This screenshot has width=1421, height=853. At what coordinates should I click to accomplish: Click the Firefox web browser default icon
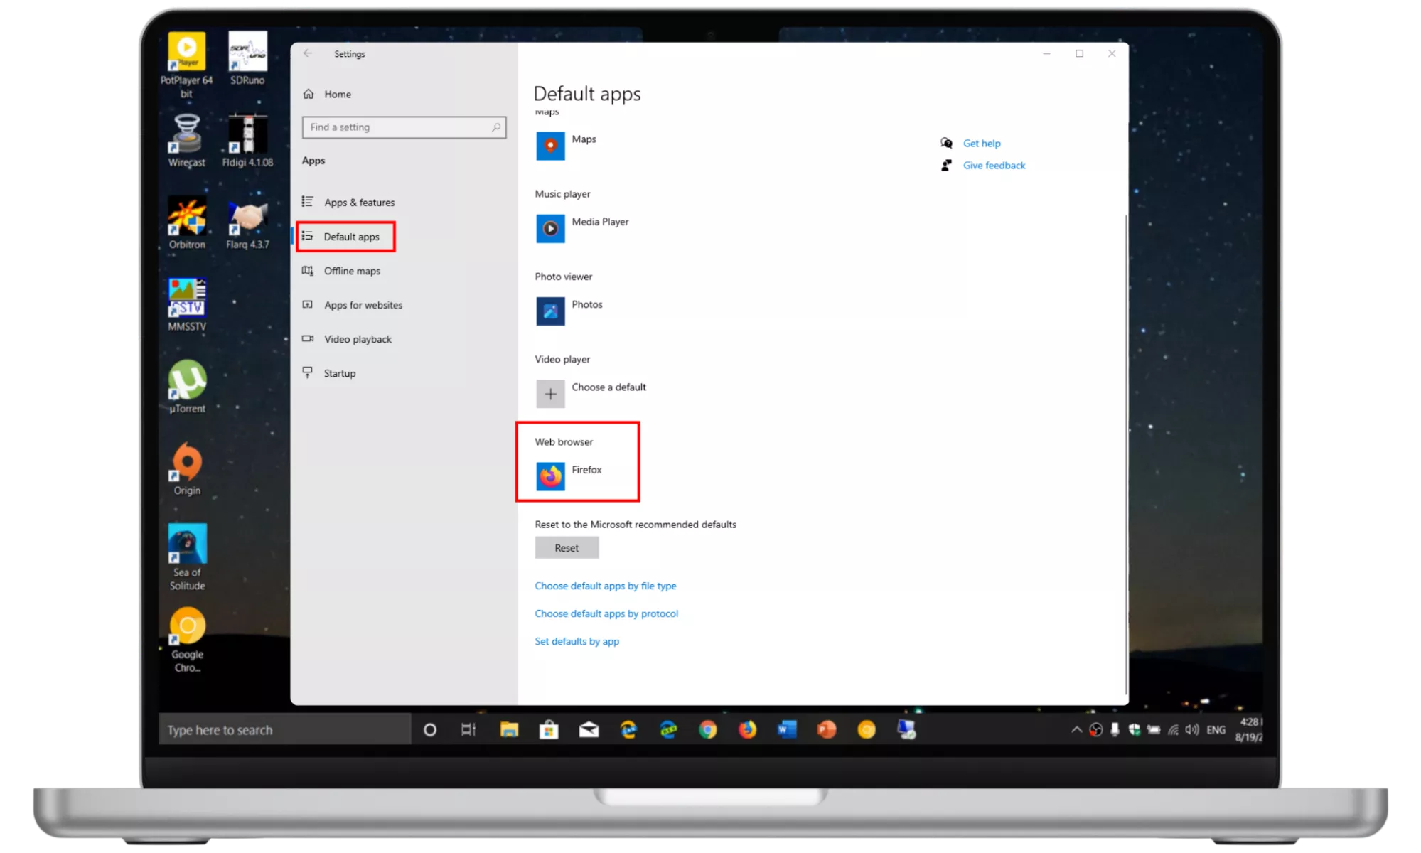(550, 476)
